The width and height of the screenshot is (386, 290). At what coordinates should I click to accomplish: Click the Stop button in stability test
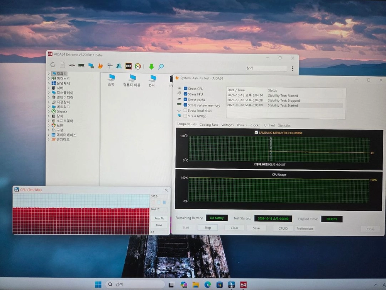pos(208,228)
